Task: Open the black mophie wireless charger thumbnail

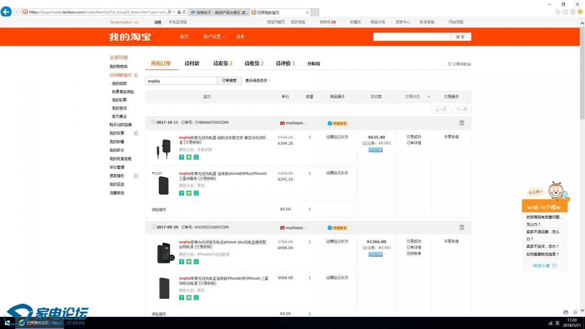Action: (x=163, y=184)
